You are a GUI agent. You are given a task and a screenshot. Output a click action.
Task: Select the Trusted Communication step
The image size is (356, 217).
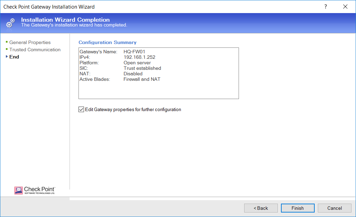[35, 50]
